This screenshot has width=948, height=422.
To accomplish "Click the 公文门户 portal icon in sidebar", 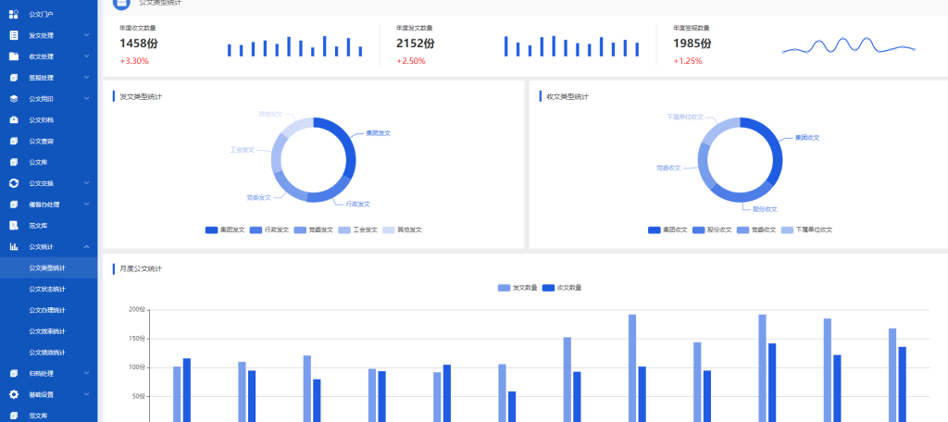I will [13, 14].
